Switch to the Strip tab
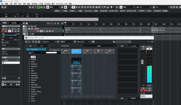This screenshot has height=105, width=181. coord(42,46)
